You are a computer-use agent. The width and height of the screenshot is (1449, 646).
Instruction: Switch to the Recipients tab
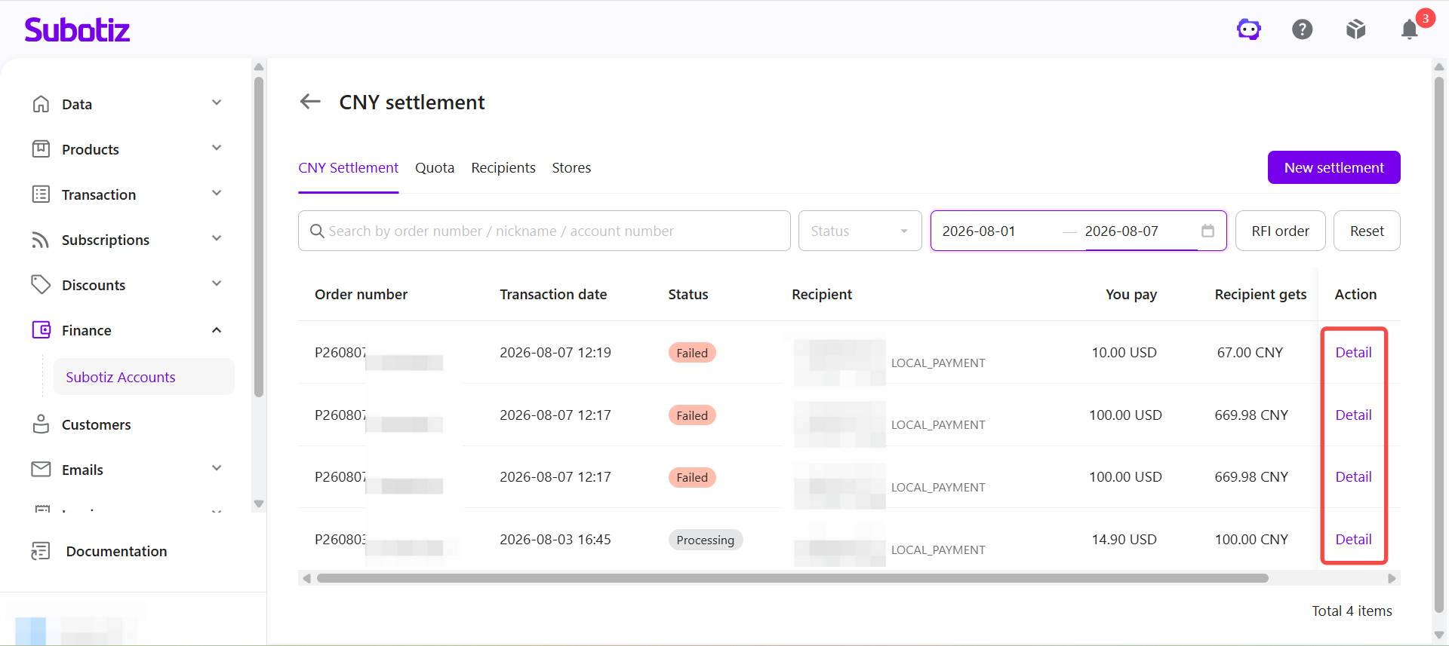(503, 168)
